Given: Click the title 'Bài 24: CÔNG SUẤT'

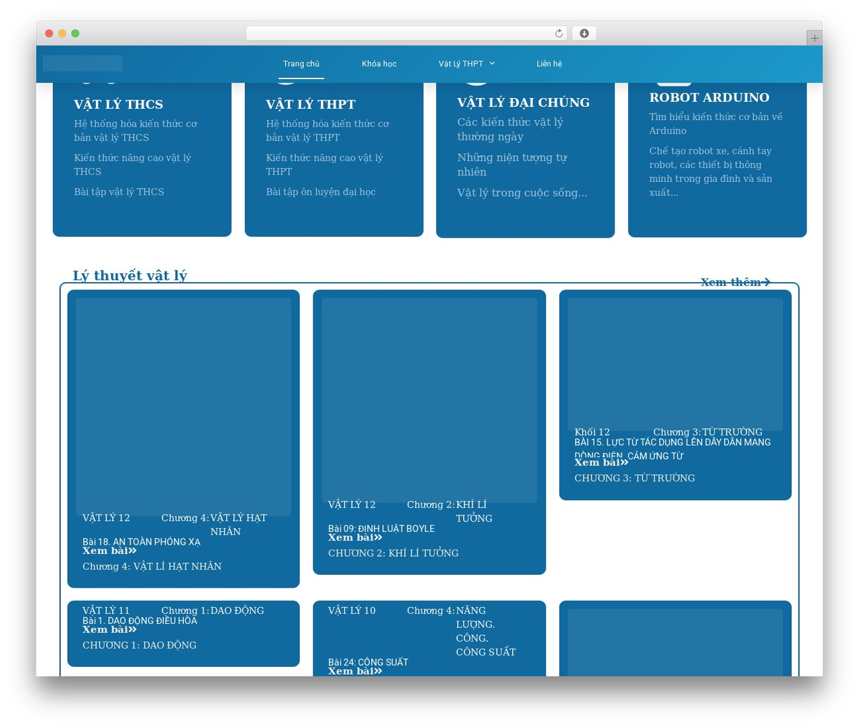Looking at the screenshot, I should pos(368,662).
